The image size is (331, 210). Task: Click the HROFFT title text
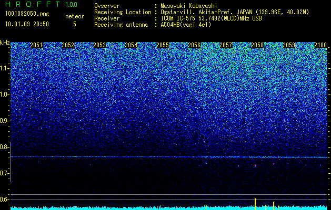[x=33, y=4]
